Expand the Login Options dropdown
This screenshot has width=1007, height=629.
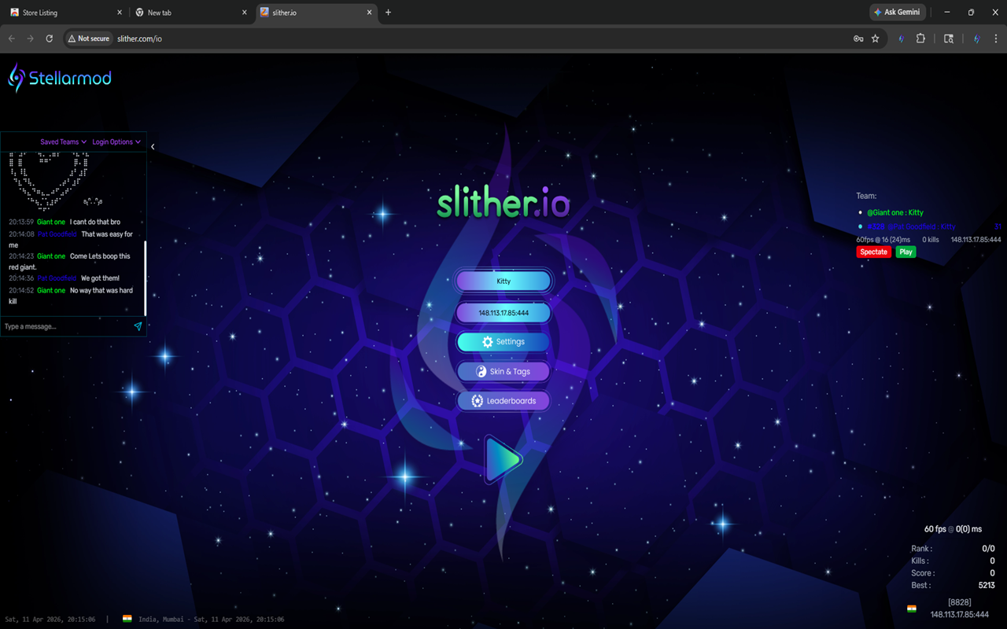point(116,142)
